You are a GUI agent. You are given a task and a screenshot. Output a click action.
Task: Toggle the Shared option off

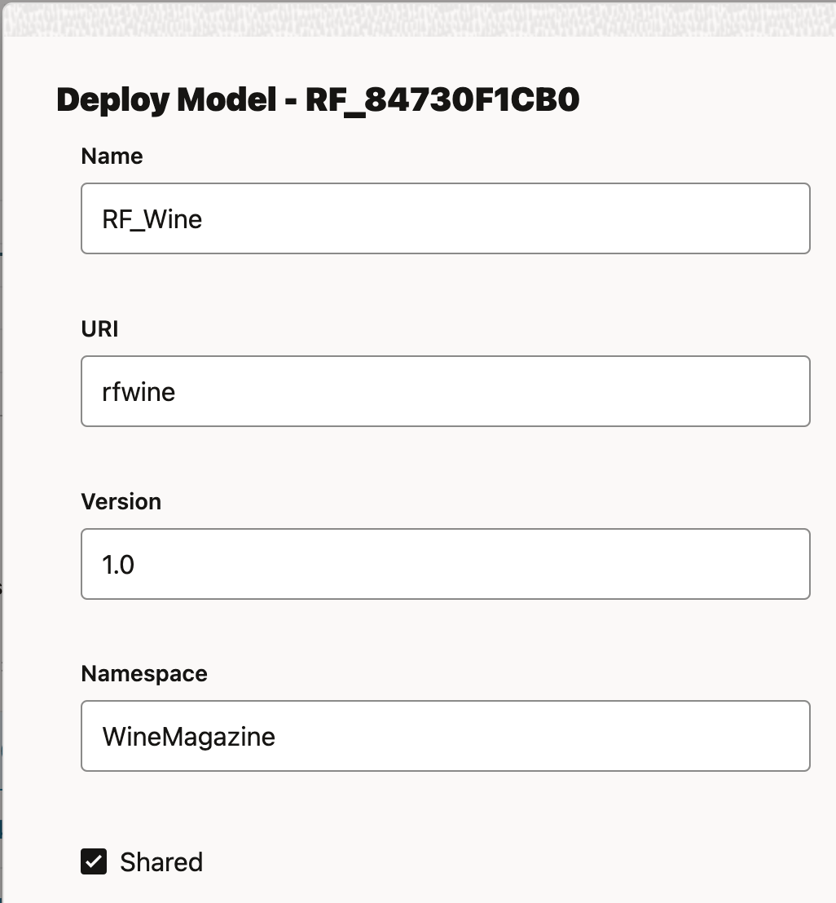[93, 861]
